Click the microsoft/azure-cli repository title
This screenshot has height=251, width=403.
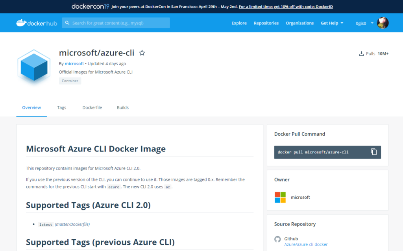(97, 53)
